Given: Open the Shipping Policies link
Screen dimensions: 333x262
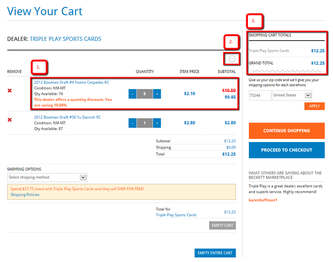Looking at the screenshot, I should coord(25,195).
